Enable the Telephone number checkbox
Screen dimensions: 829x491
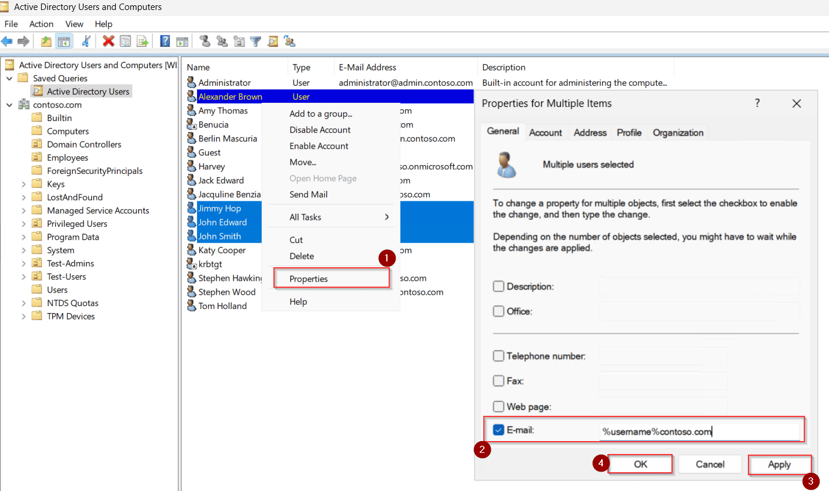pos(499,355)
